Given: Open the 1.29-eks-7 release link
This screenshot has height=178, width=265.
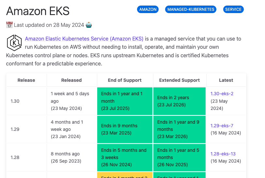Looking at the screenshot, I should click(222, 126).
